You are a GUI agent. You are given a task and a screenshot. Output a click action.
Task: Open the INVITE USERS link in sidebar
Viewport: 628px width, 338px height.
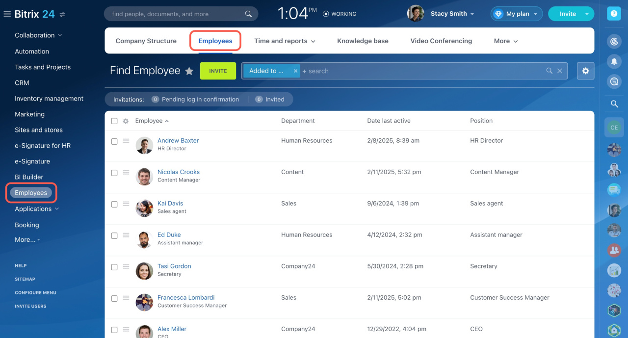[30, 306]
